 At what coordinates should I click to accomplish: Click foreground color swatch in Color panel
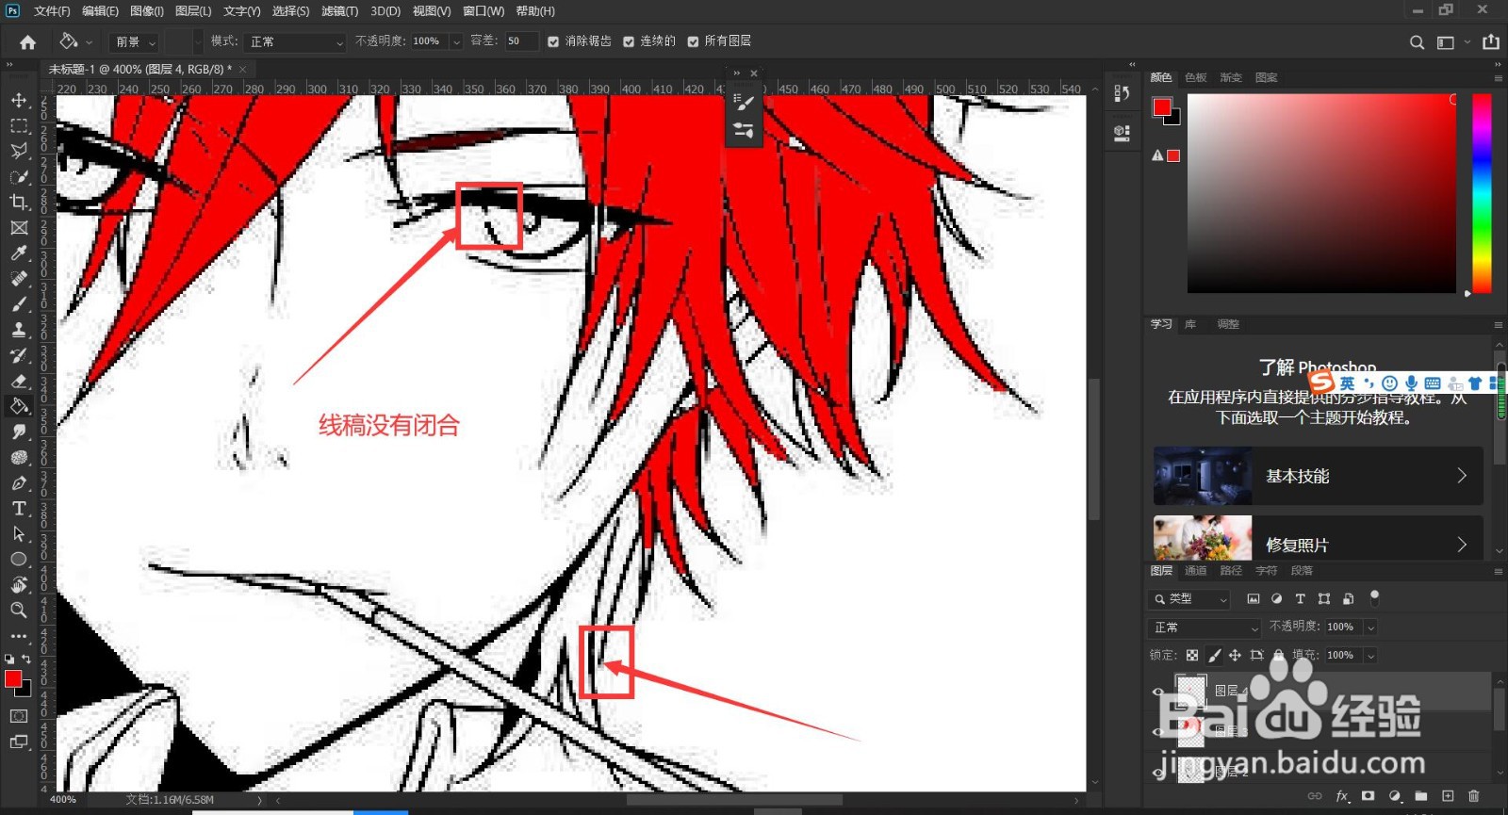click(1162, 106)
